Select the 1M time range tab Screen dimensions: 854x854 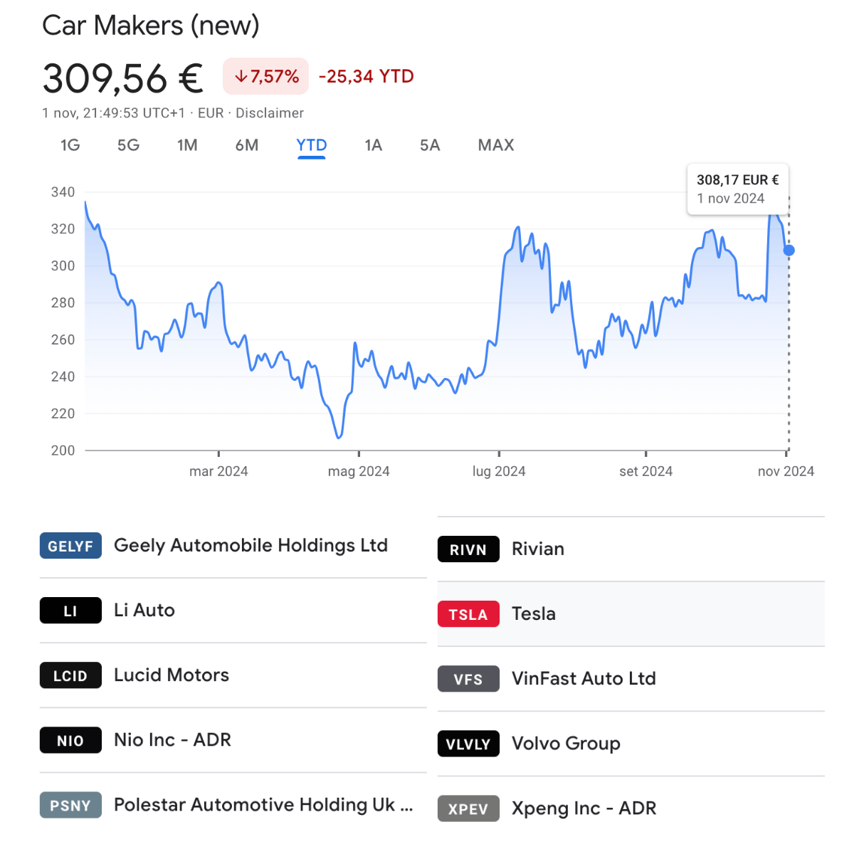[187, 145]
